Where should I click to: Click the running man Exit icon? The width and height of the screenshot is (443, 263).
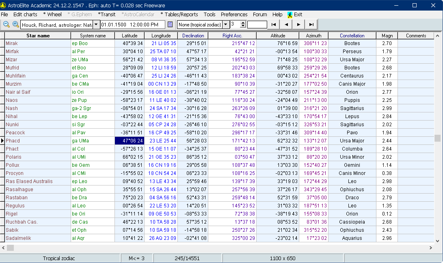(x=290, y=15)
